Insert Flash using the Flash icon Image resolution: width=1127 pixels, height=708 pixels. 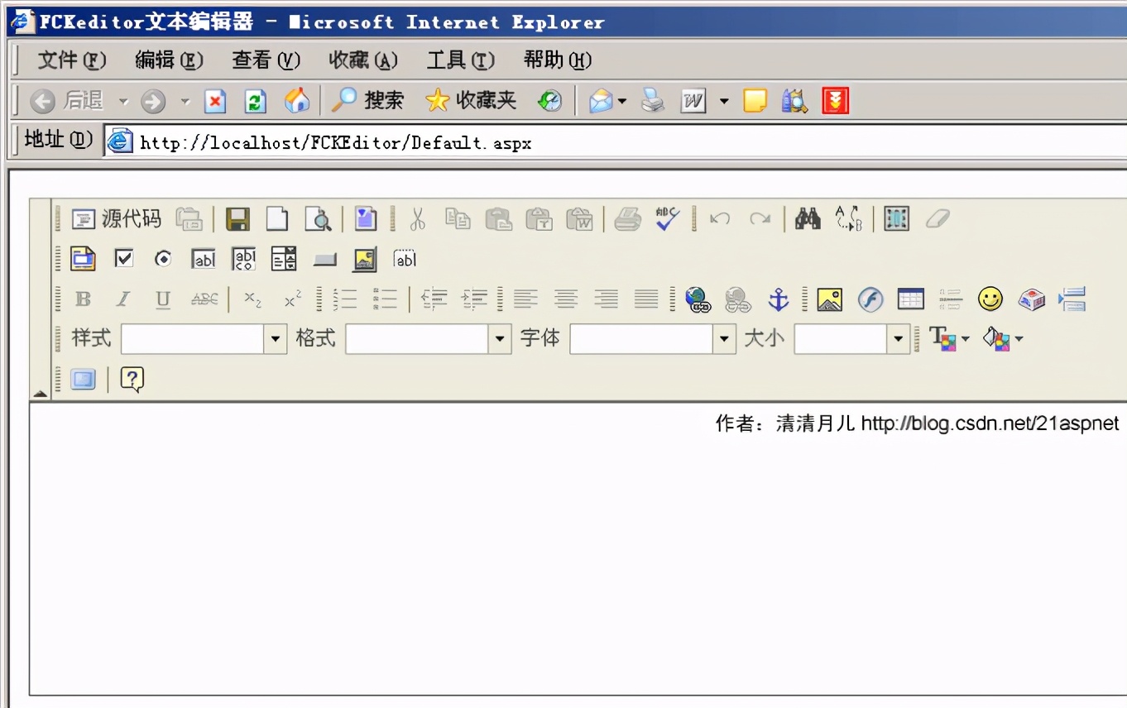coord(870,299)
